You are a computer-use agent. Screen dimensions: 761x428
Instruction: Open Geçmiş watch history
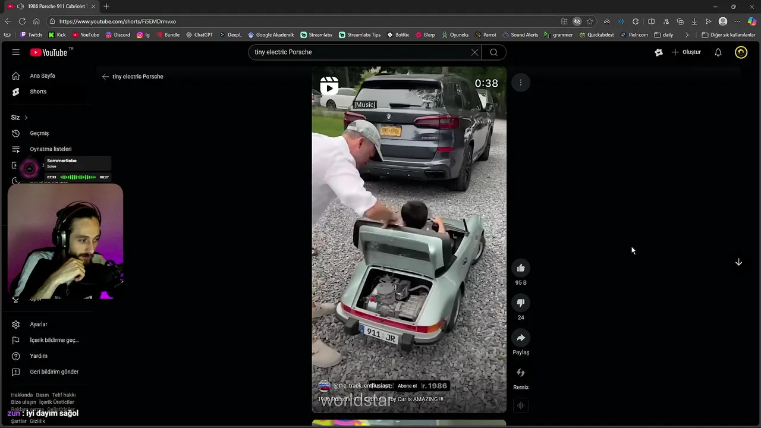coord(39,133)
